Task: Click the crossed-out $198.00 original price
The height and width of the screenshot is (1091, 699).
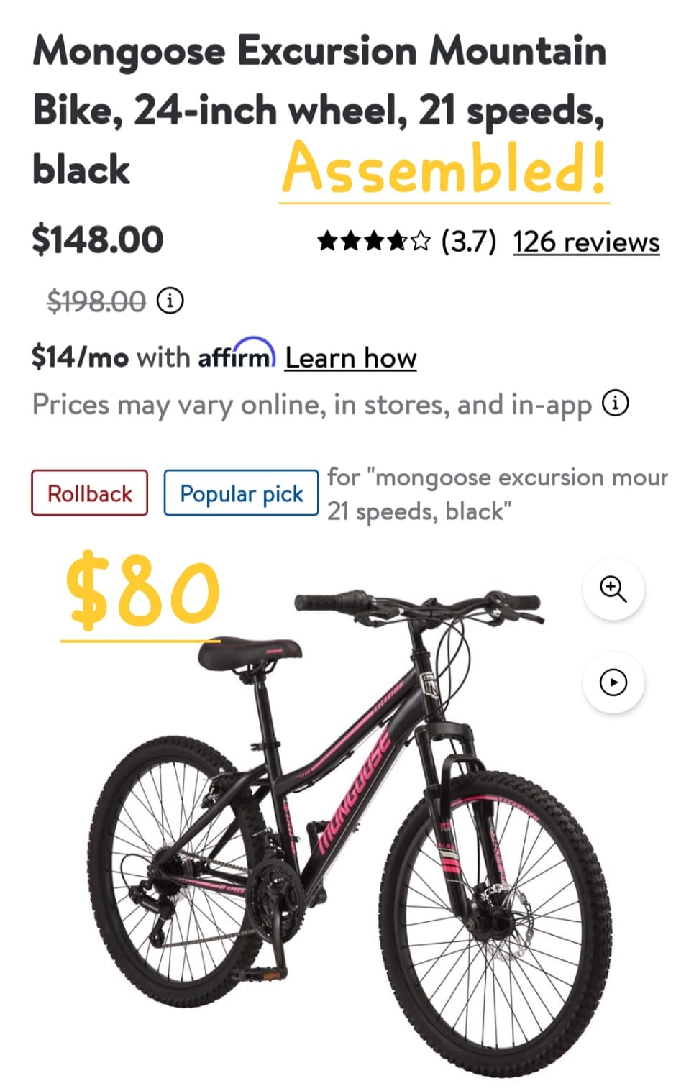Action: click(97, 301)
